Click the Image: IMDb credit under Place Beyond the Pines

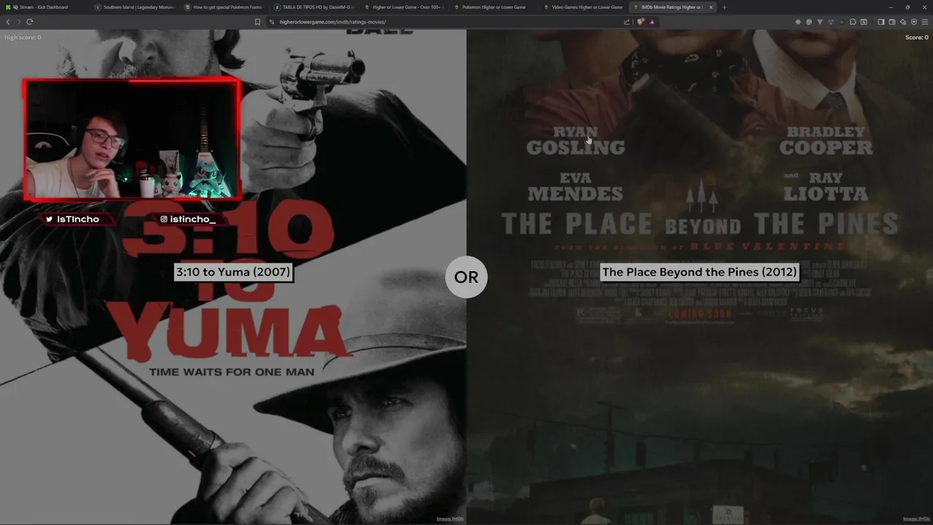coord(916,519)
